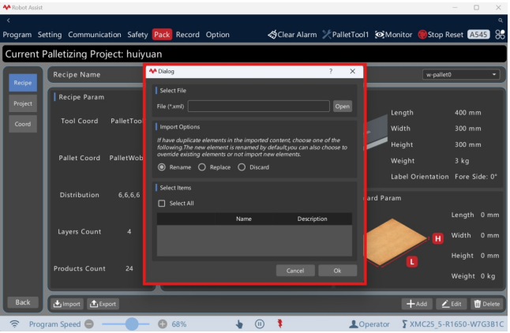Click the Distribution value 6,6,6,6
The image size is (510, 333).
coord(129,195)
